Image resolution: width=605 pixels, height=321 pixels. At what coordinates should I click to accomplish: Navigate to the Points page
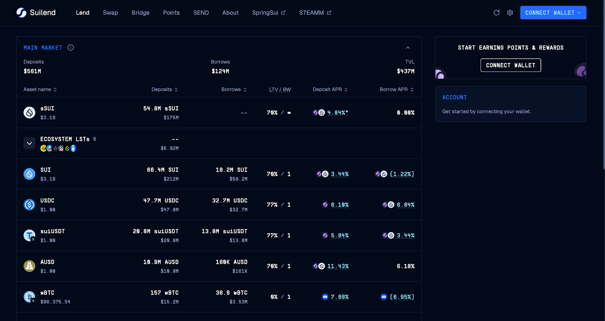(171, 12)
